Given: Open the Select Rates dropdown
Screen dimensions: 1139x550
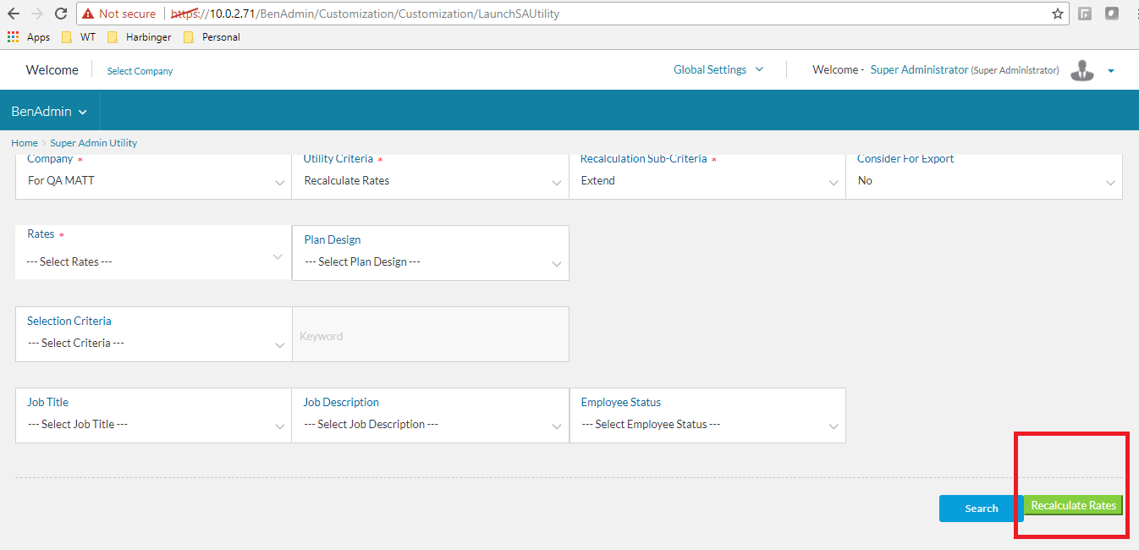Looking at the screenshot, I should (x=153, y=261).
